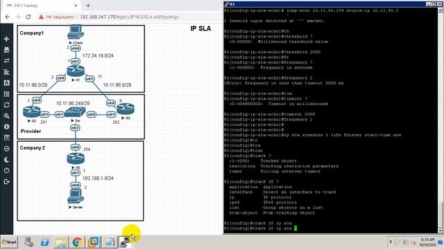Open the text objects icon in sidebar
Viewport: 444px width, 249px height.
click(x=6, y=83)
